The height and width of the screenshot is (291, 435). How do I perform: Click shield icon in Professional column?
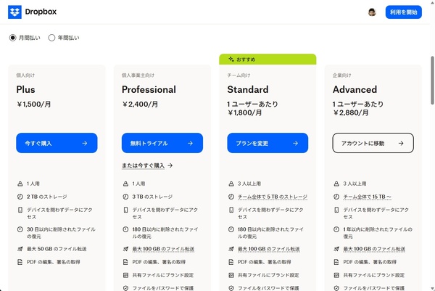click(x=125, y=288)
